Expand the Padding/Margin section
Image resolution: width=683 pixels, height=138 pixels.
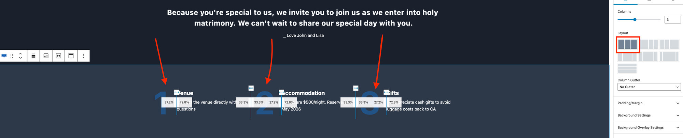point(648,103)
